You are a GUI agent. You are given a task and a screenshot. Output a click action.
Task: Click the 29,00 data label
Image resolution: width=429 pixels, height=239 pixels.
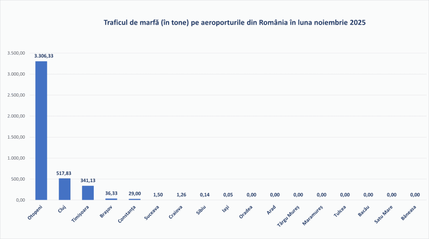(x=135, y=194)
